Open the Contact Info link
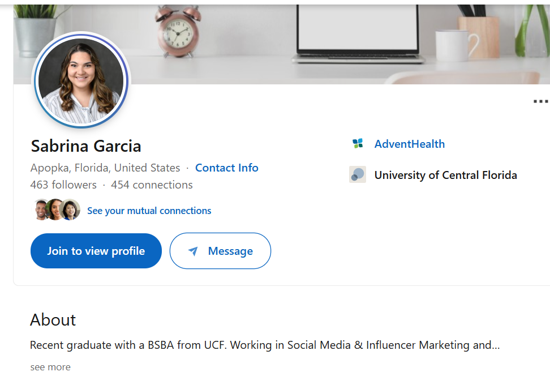550x389 pixels. point(226,168)
